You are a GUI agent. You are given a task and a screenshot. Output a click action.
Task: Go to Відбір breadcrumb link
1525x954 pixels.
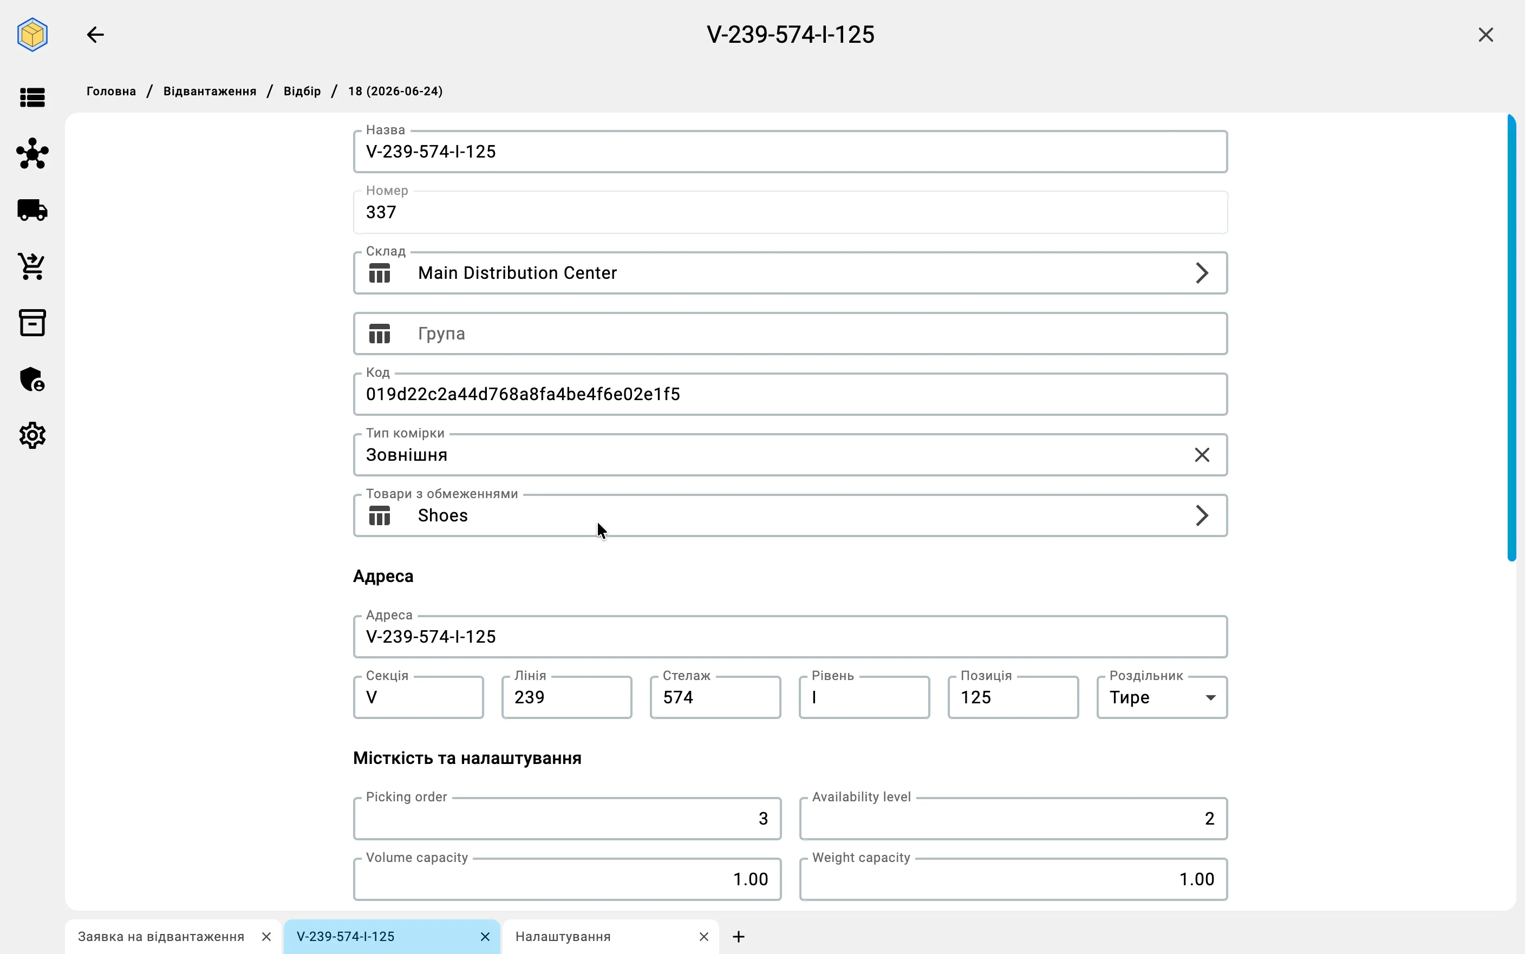(x=302, y=92)
